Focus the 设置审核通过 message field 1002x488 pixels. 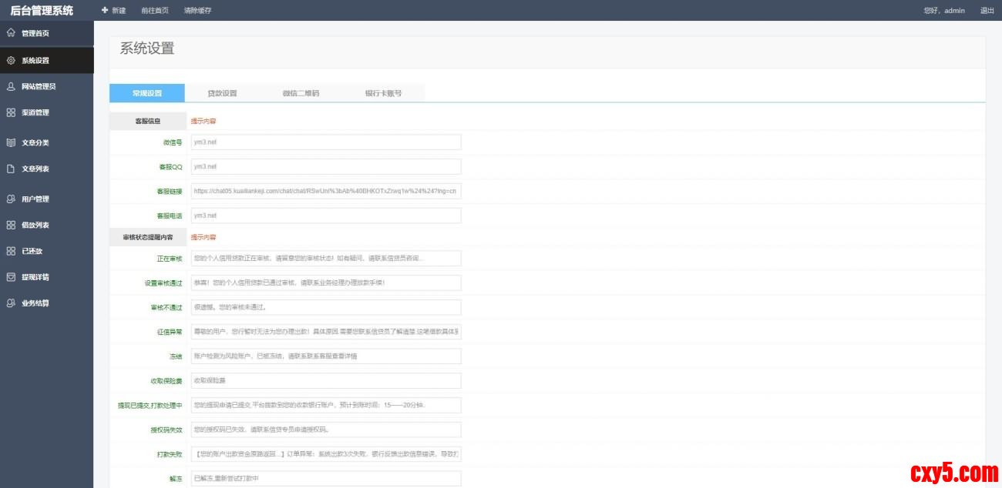click(x=326, y=282)
